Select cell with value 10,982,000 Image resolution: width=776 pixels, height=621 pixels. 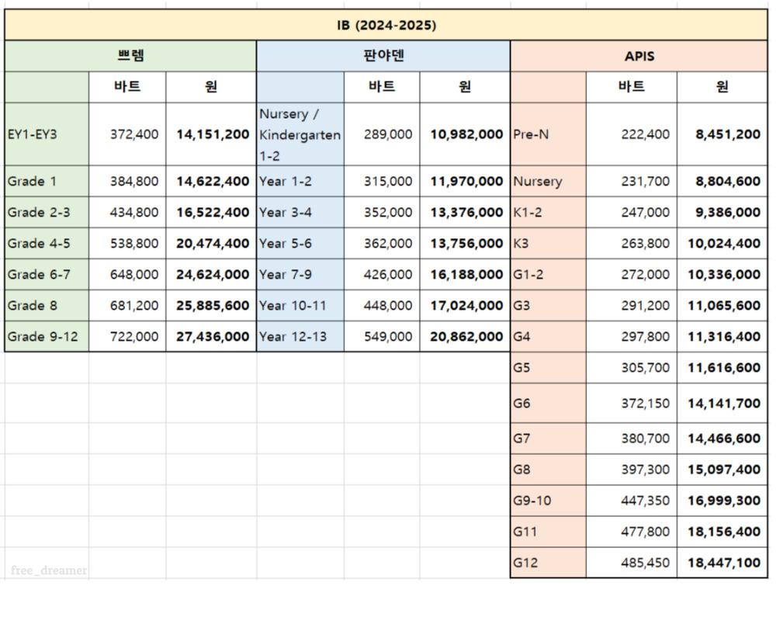(x=465, y=134)
